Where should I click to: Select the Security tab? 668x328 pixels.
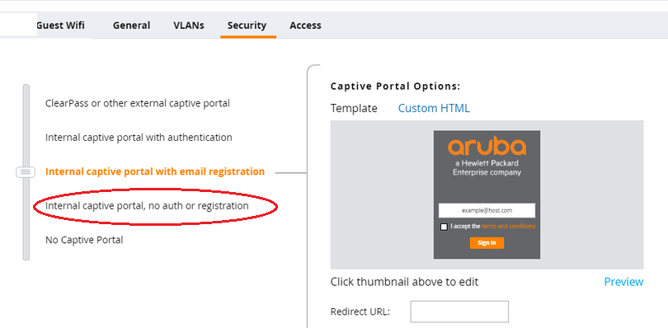pos(247,25)
